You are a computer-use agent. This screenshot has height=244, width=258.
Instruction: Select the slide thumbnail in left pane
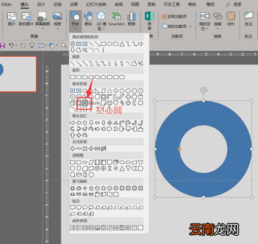coord(18,74)
